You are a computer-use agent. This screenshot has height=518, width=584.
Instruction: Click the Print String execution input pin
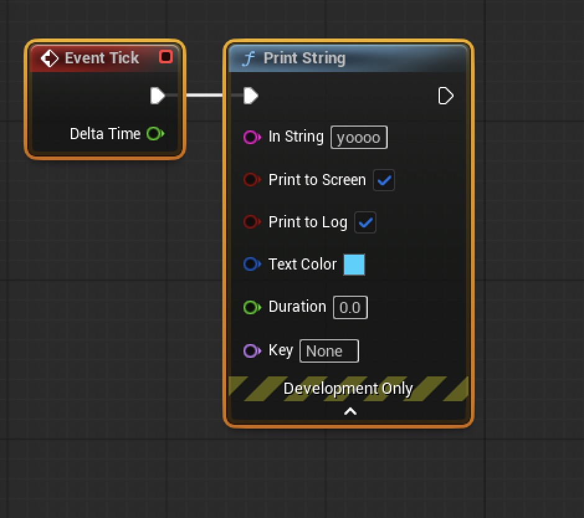pyautogui.click(x=250, y=96)
